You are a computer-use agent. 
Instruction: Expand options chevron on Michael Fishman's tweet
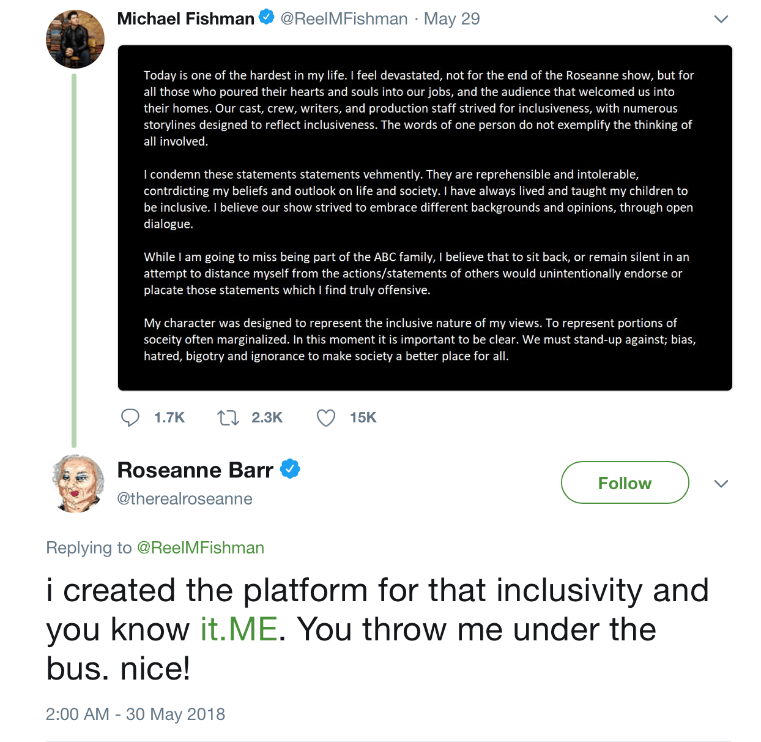[x=721, y=19]
